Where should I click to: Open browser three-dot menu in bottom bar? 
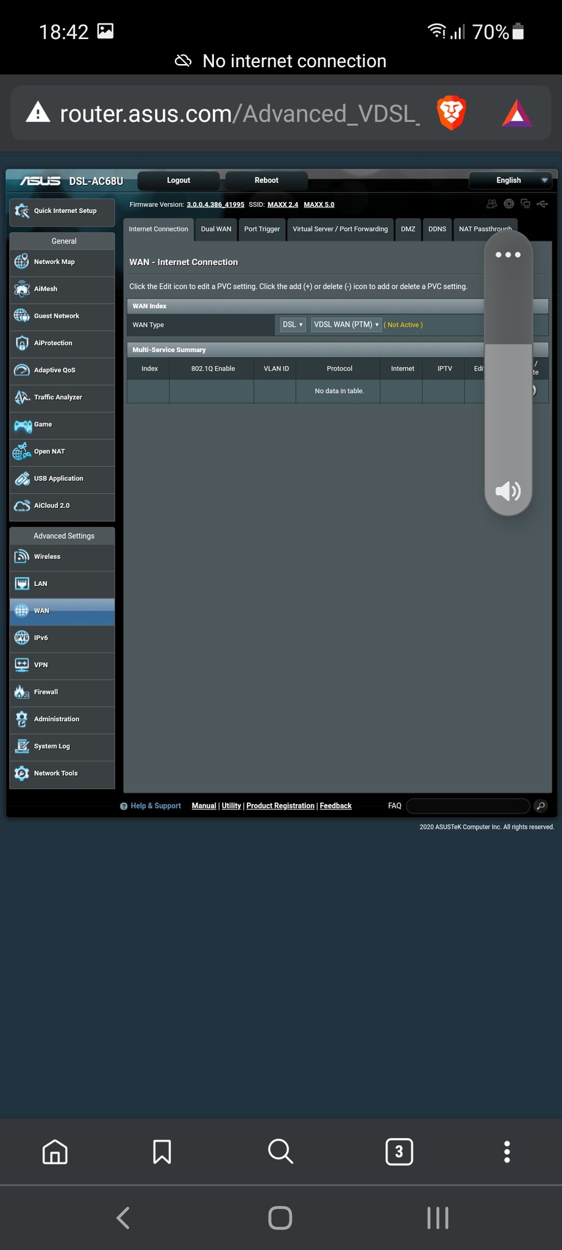coord(507,1152)
